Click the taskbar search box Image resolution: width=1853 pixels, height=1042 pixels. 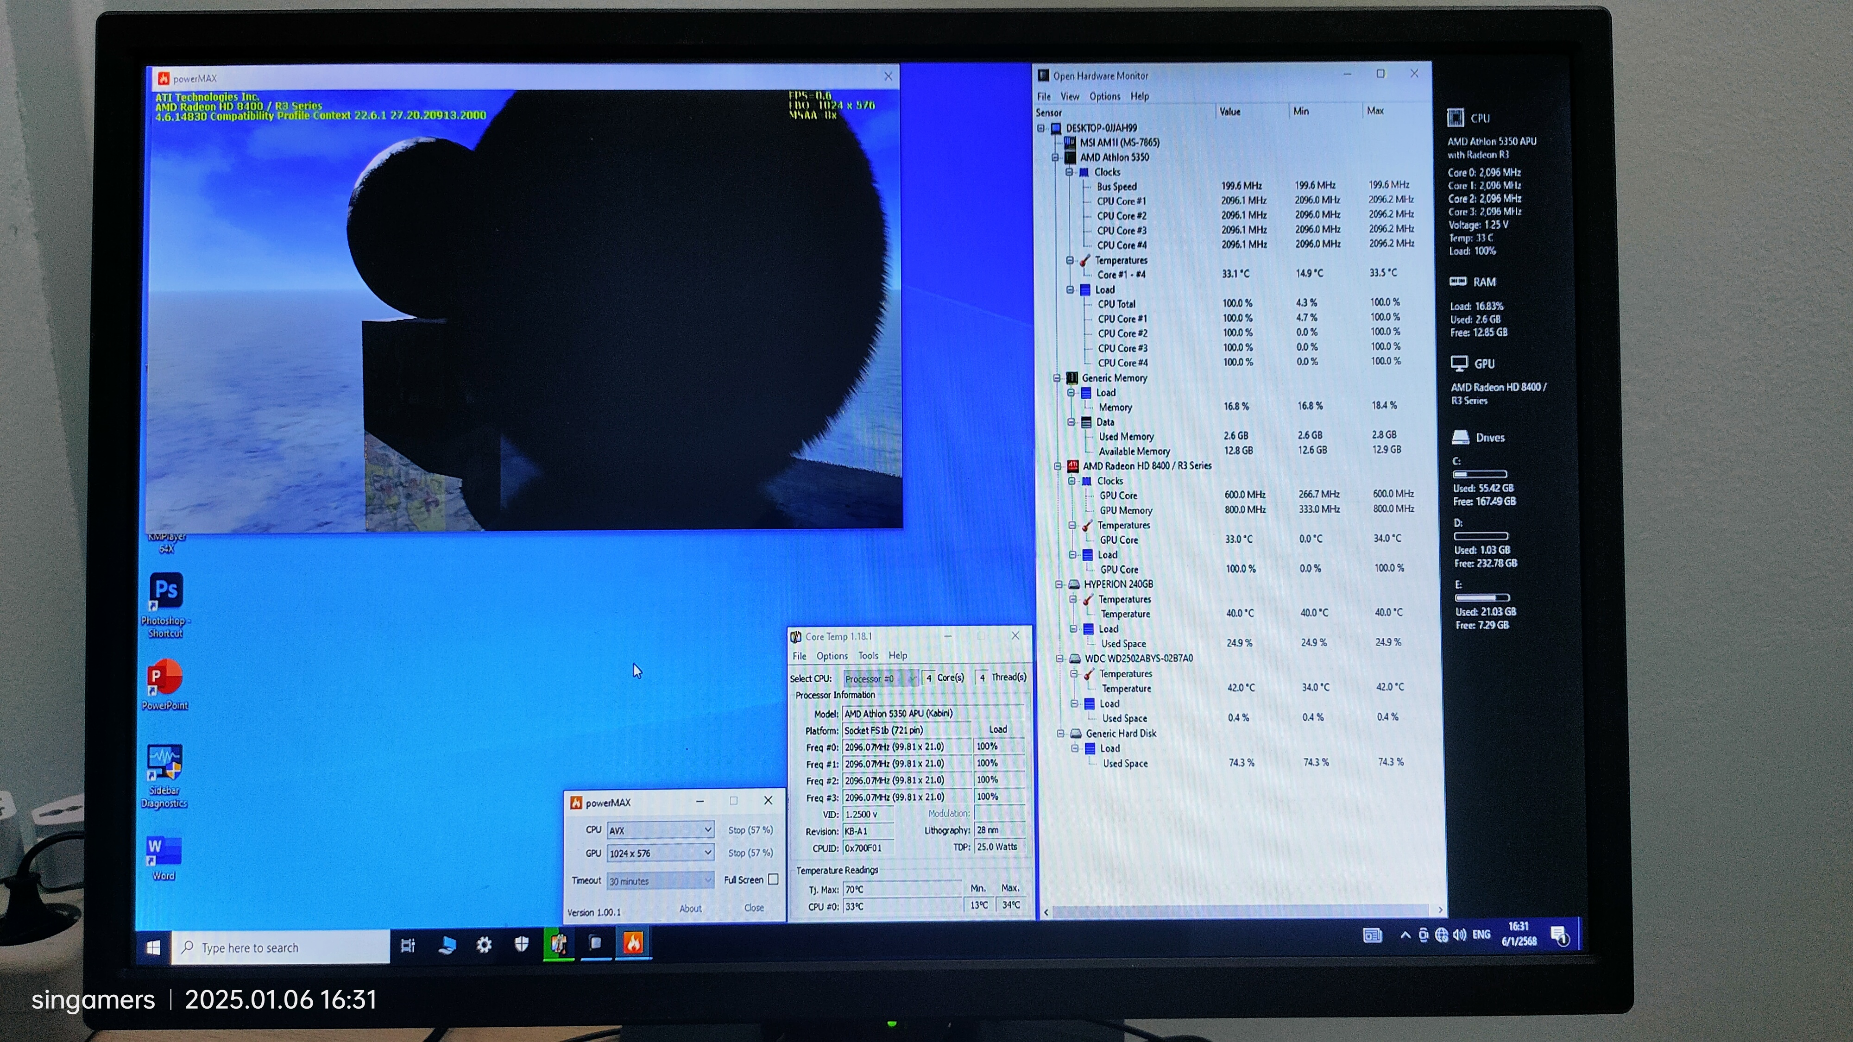[x=281, y=947]
